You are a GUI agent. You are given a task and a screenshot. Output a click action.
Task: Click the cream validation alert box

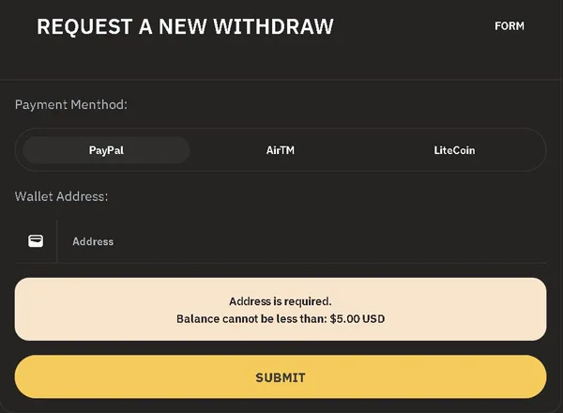click(281, 309)
